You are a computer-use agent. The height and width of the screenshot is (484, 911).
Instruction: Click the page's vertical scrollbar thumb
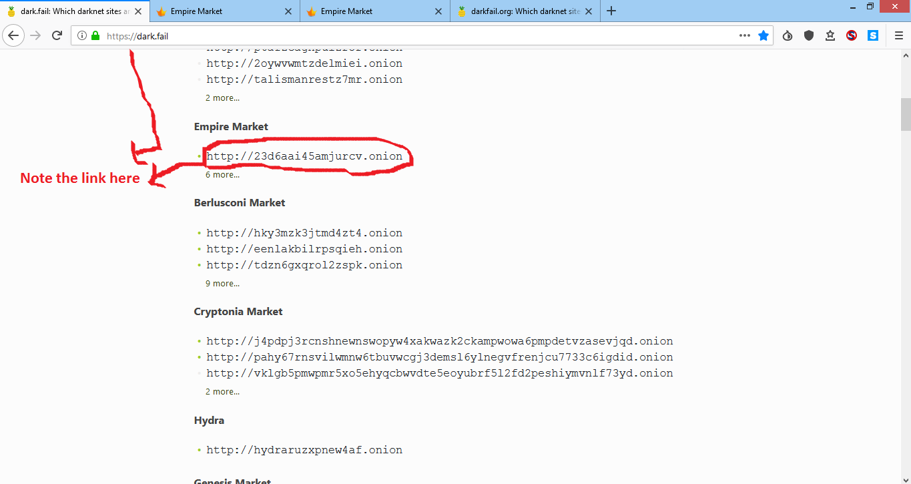(906, 114)
